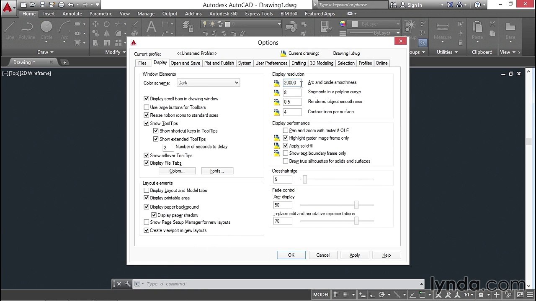Click the In-place edit fade slider handle

356,221
